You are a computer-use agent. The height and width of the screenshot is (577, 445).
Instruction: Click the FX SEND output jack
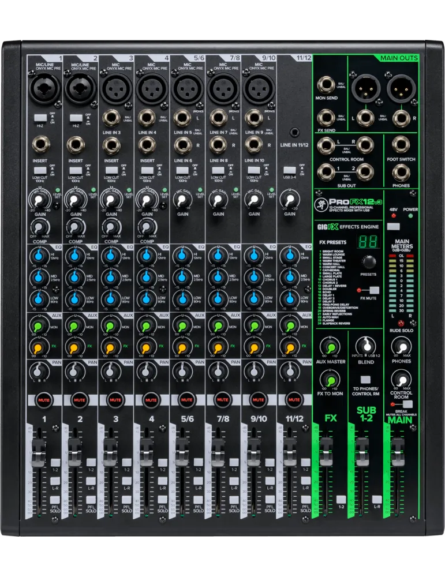tap(326, 118)
